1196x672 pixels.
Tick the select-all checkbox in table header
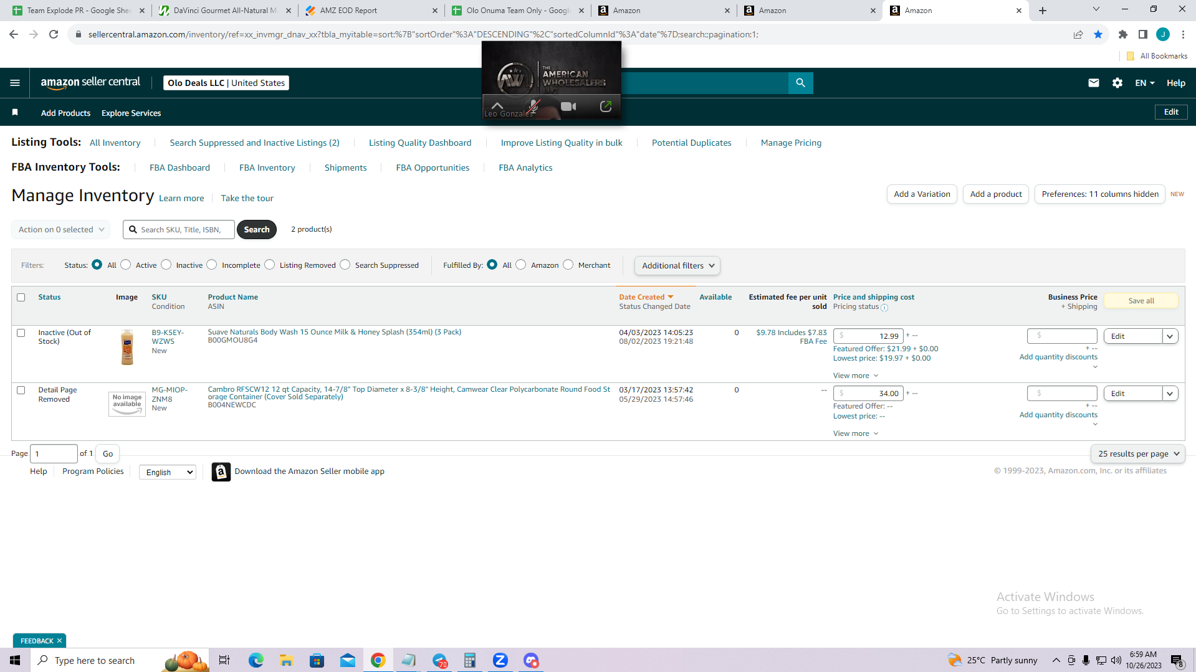(21, 297)
